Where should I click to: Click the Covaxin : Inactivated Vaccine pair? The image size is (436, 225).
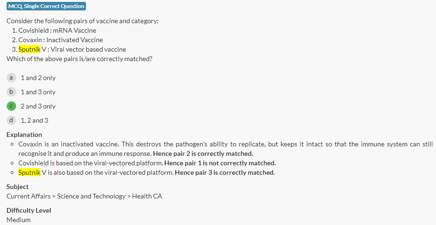[x=60, y=40]
